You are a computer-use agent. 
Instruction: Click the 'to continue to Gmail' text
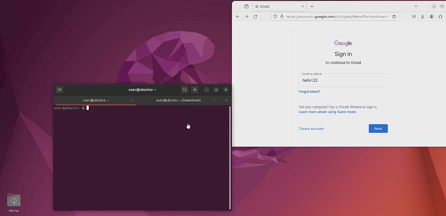click(343, 63)
